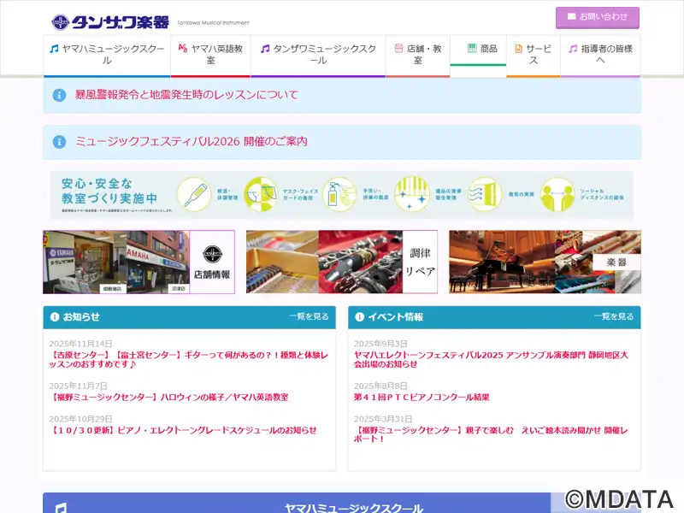Screen dimensions: 684x513
Task: Click the info icon beside storm warning notice
Action: click(59, 95)
